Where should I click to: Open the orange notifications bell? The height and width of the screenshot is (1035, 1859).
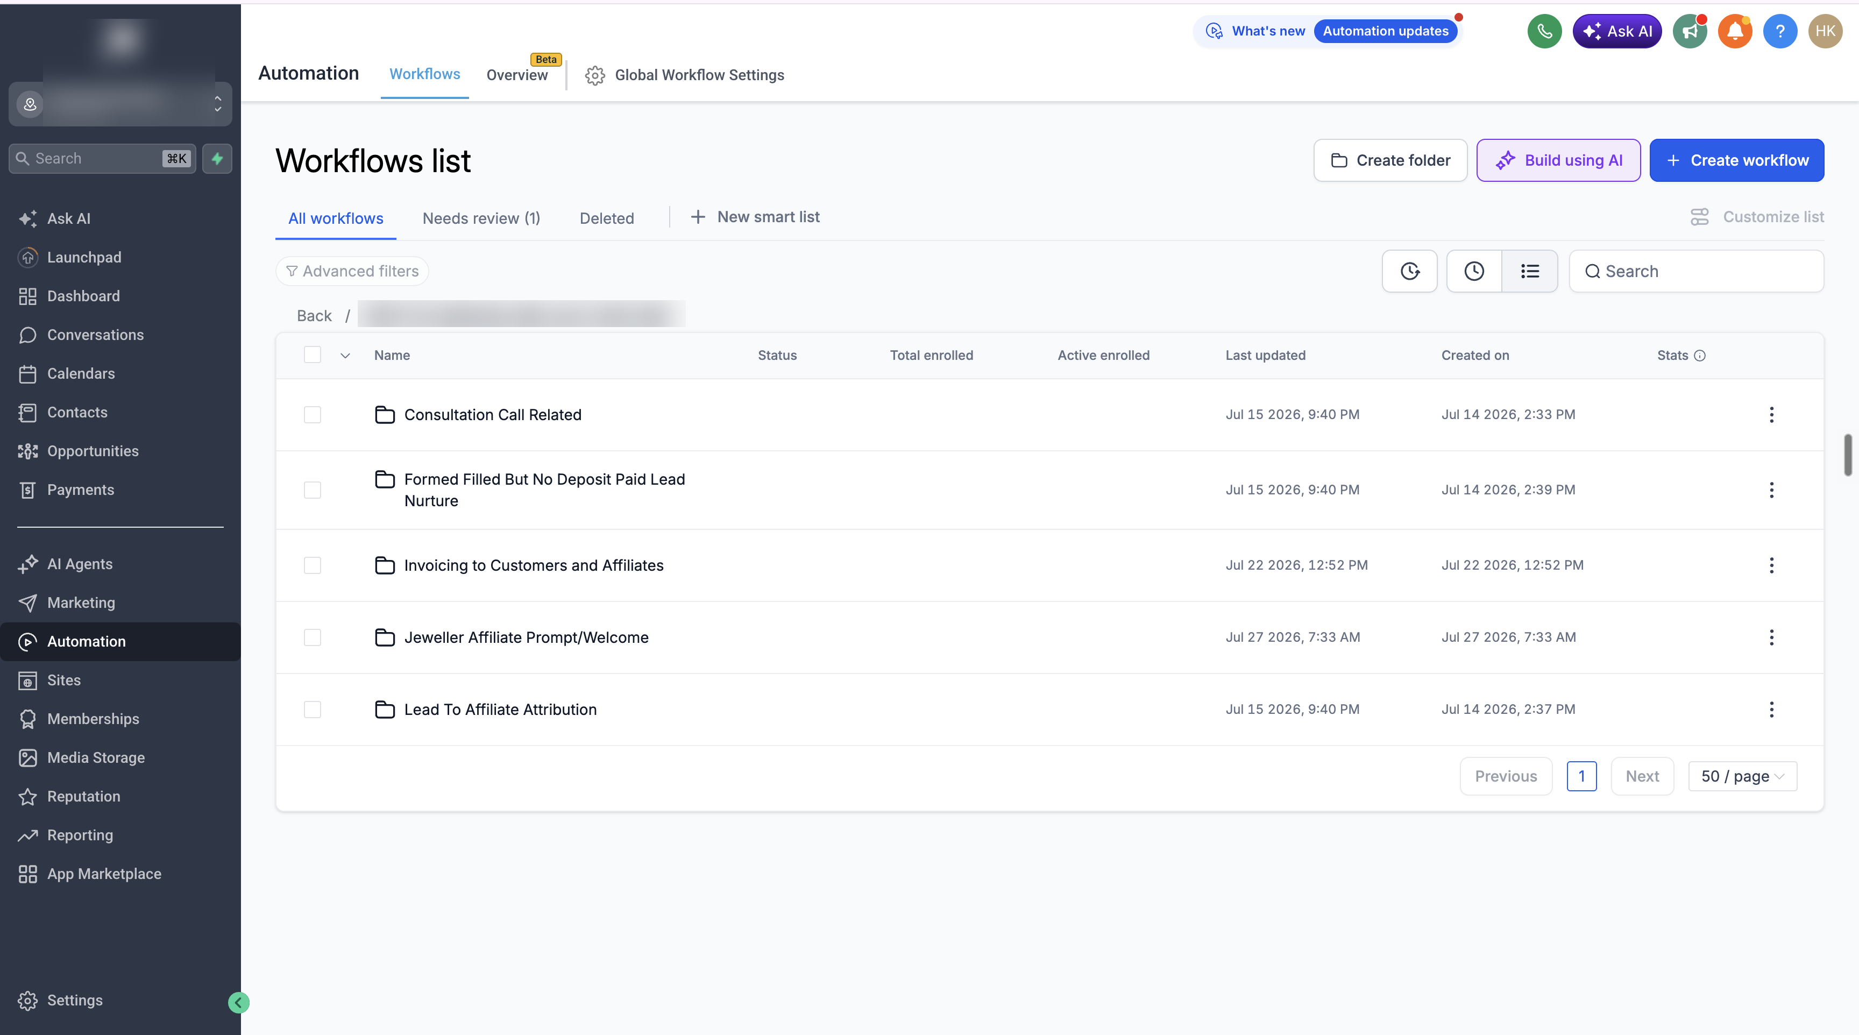(x=1735, y=31)
